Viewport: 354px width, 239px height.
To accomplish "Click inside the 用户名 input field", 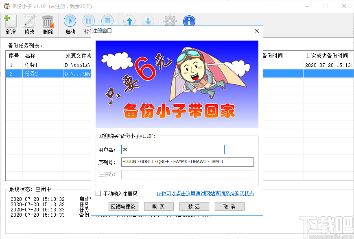I will point(173,149).
